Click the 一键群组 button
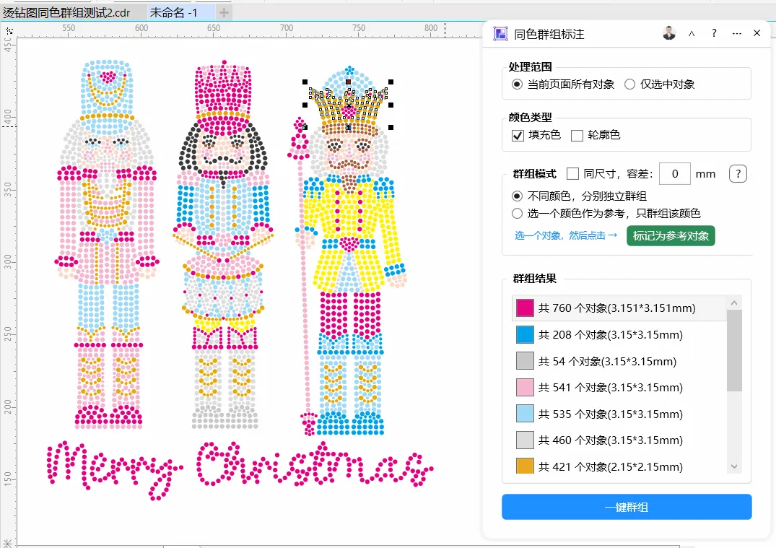Screen dimensions: 776x548 pyautogui.click(x=627, y=507)
